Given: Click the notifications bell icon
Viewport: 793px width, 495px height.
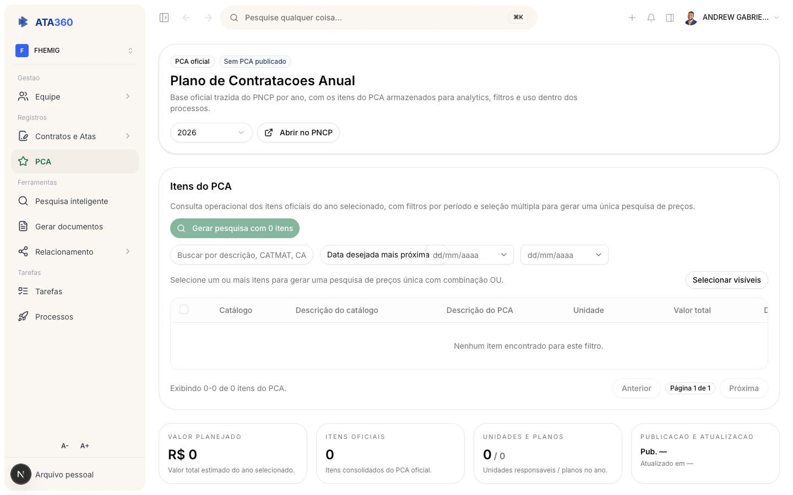Looking at the screenshot, I should click(651, 17).
